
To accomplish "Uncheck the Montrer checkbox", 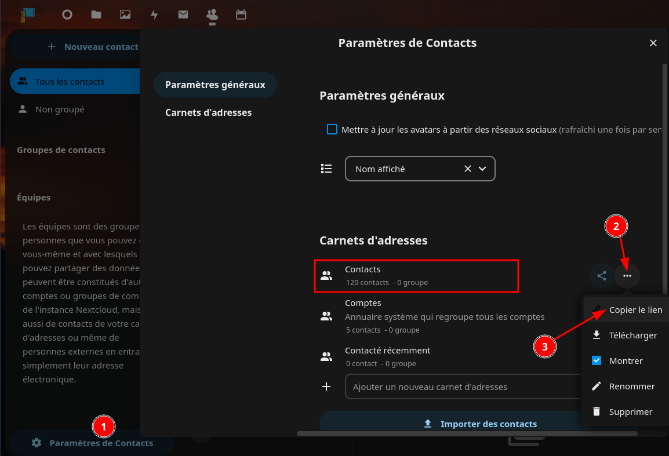I will pos(597,360).
